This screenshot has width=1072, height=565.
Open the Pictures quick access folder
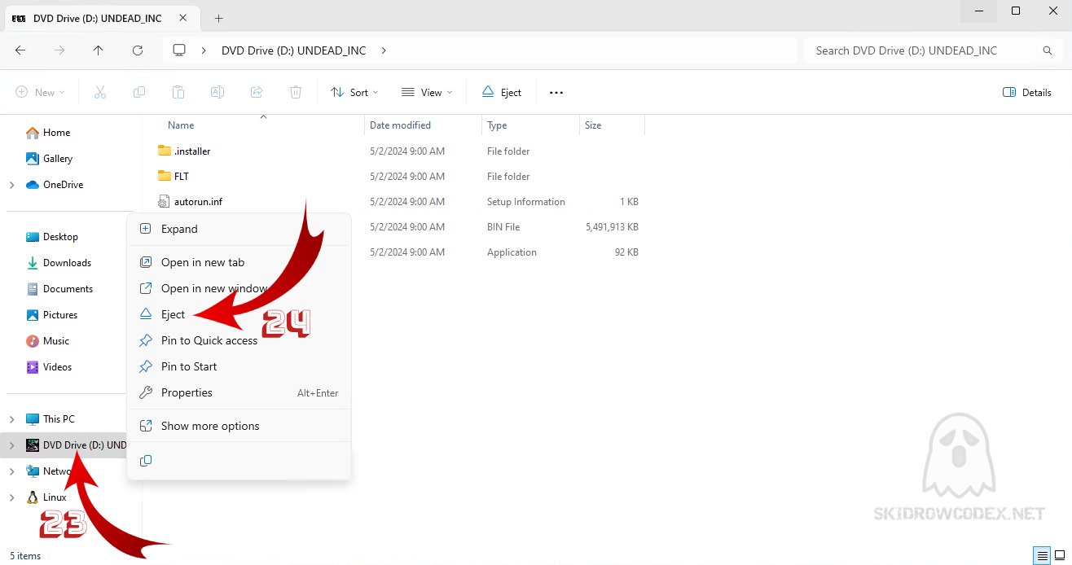pos(52,315)
